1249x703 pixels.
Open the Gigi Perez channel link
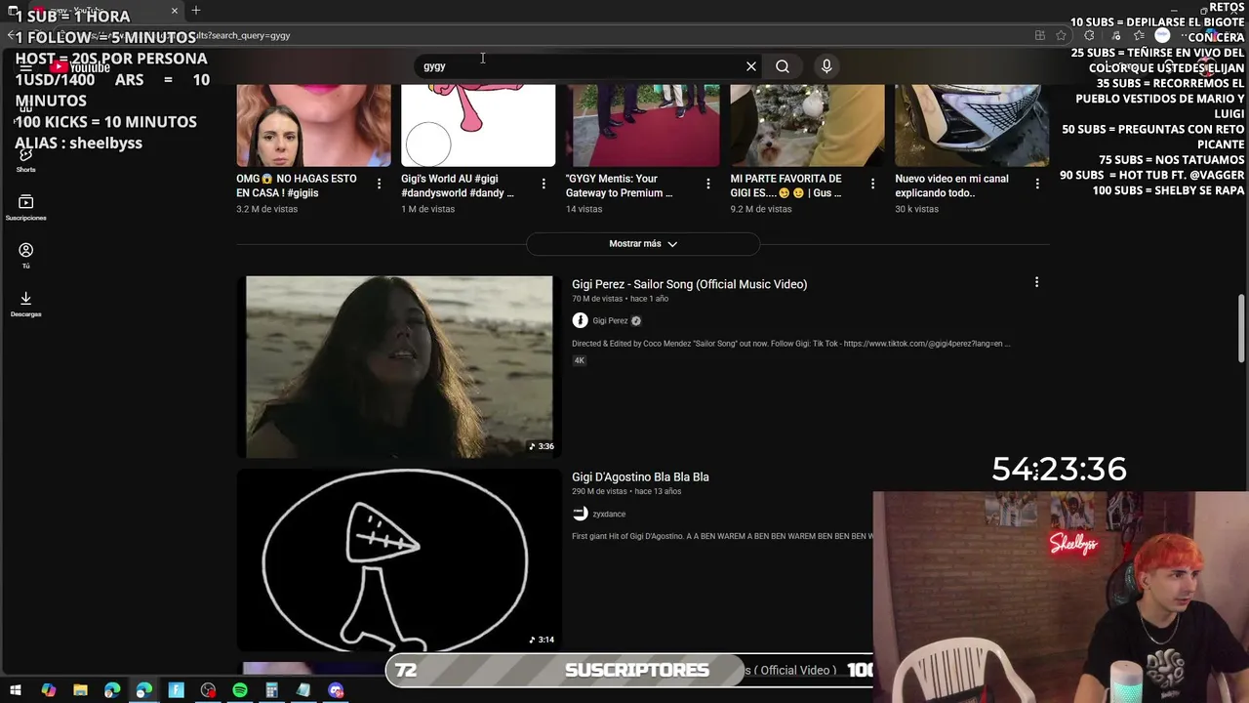coord(610,321)
